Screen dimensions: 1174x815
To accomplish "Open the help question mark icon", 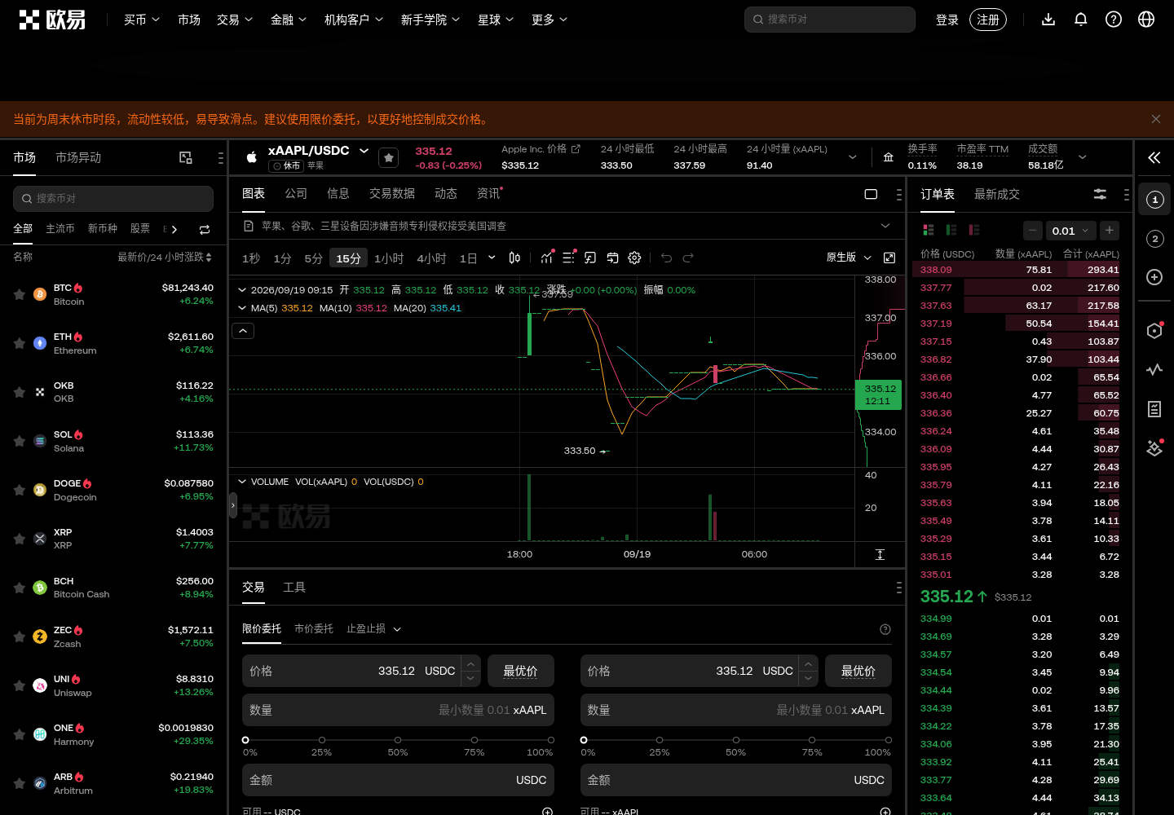I will (1114, 20).
